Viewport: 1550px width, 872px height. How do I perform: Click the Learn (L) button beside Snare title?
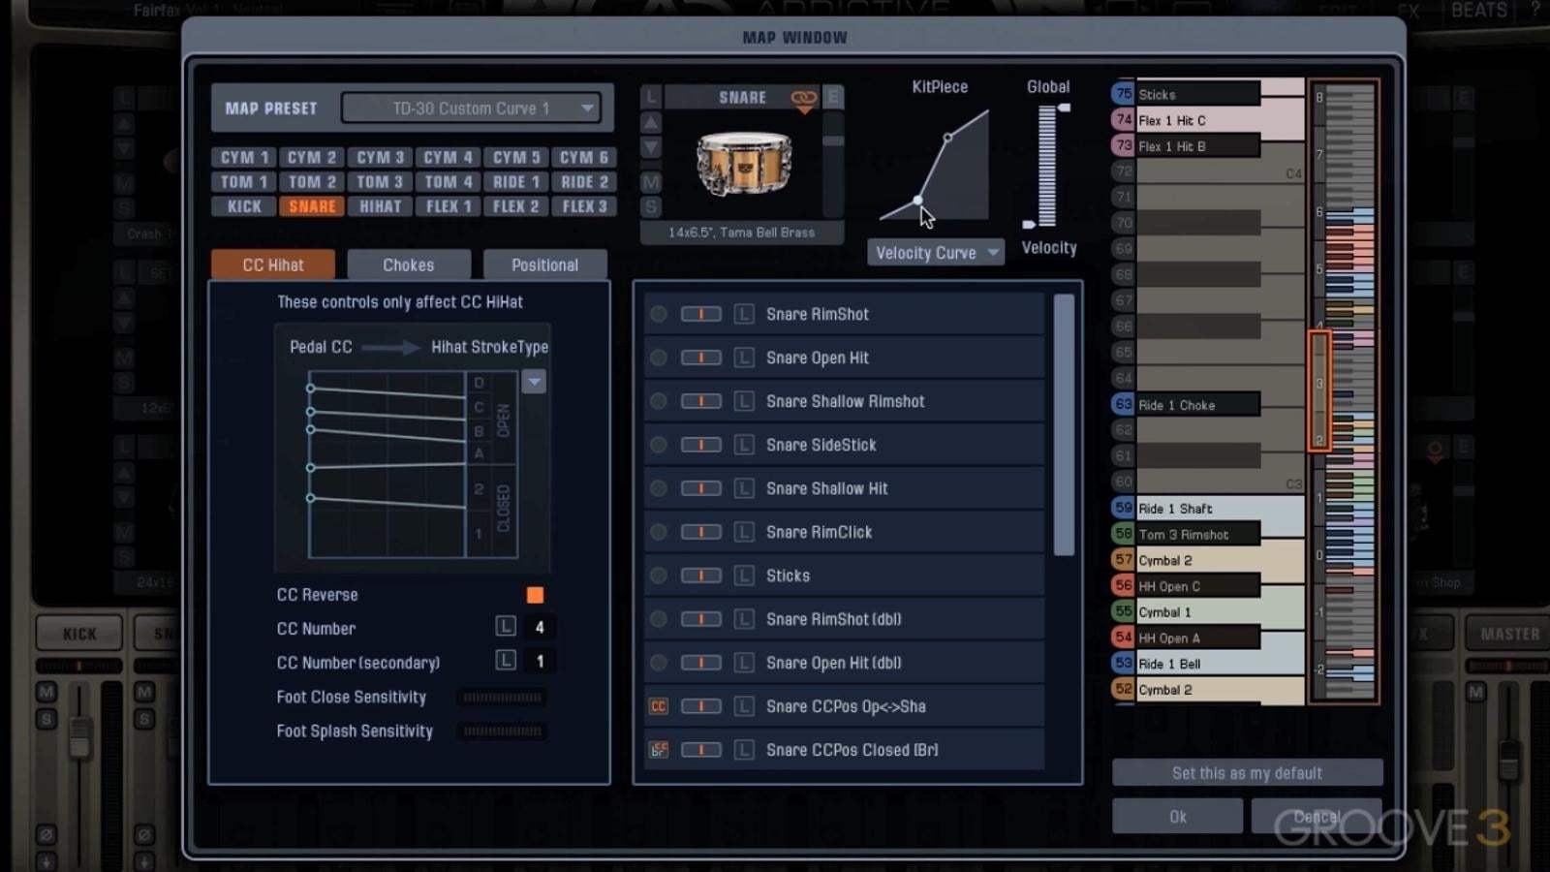(x=651, y=97)
